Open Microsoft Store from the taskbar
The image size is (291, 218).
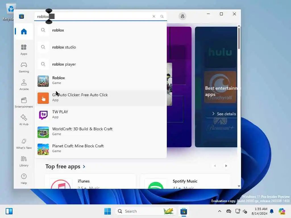coord(184,211)
